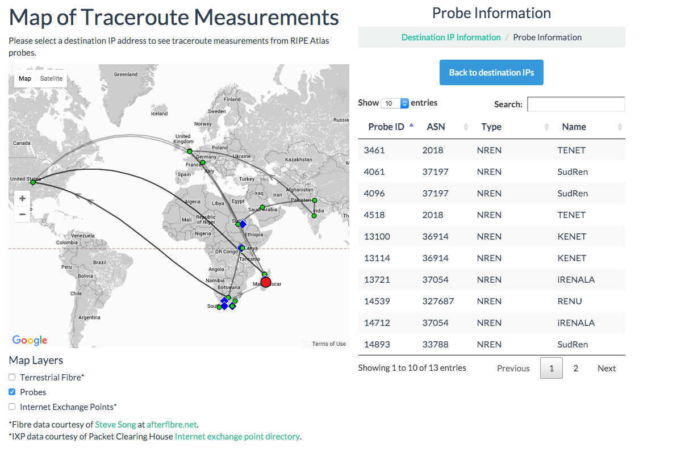Click the ASN value 327687
The image size is (681, 473).
[438, 302]
